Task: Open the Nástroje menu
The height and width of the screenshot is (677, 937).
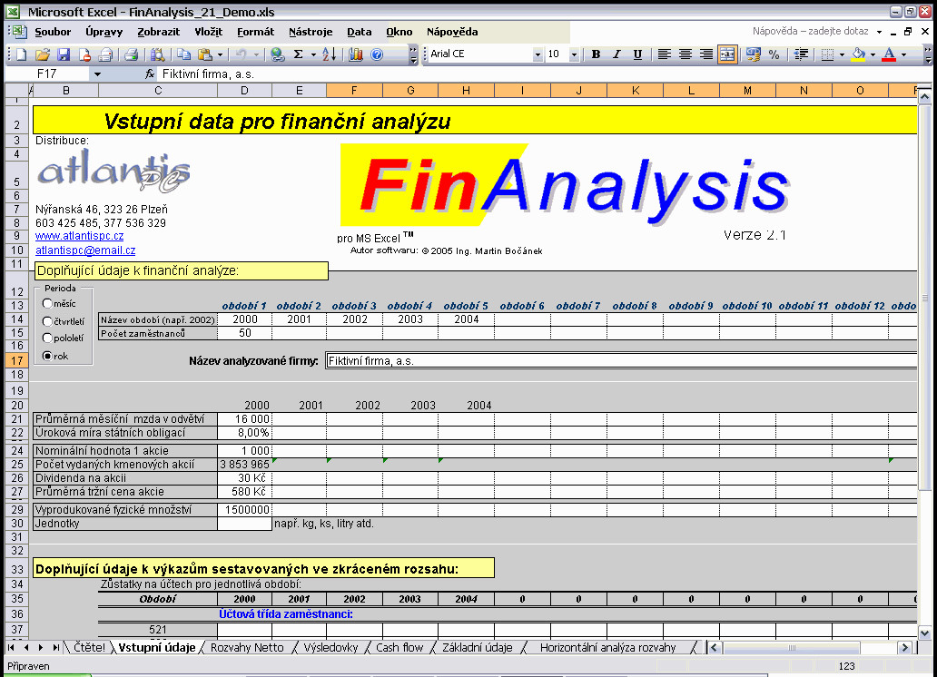Action: click(311, 32)
